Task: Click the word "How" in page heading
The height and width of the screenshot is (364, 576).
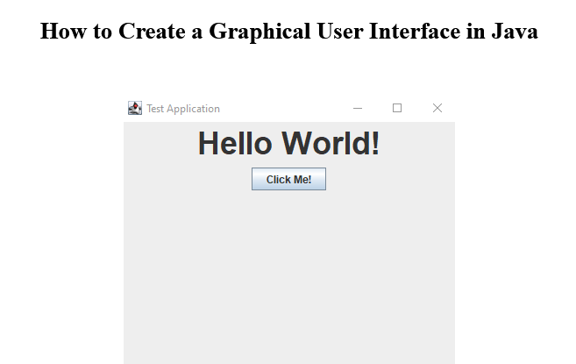Action: tap(63, 32)
